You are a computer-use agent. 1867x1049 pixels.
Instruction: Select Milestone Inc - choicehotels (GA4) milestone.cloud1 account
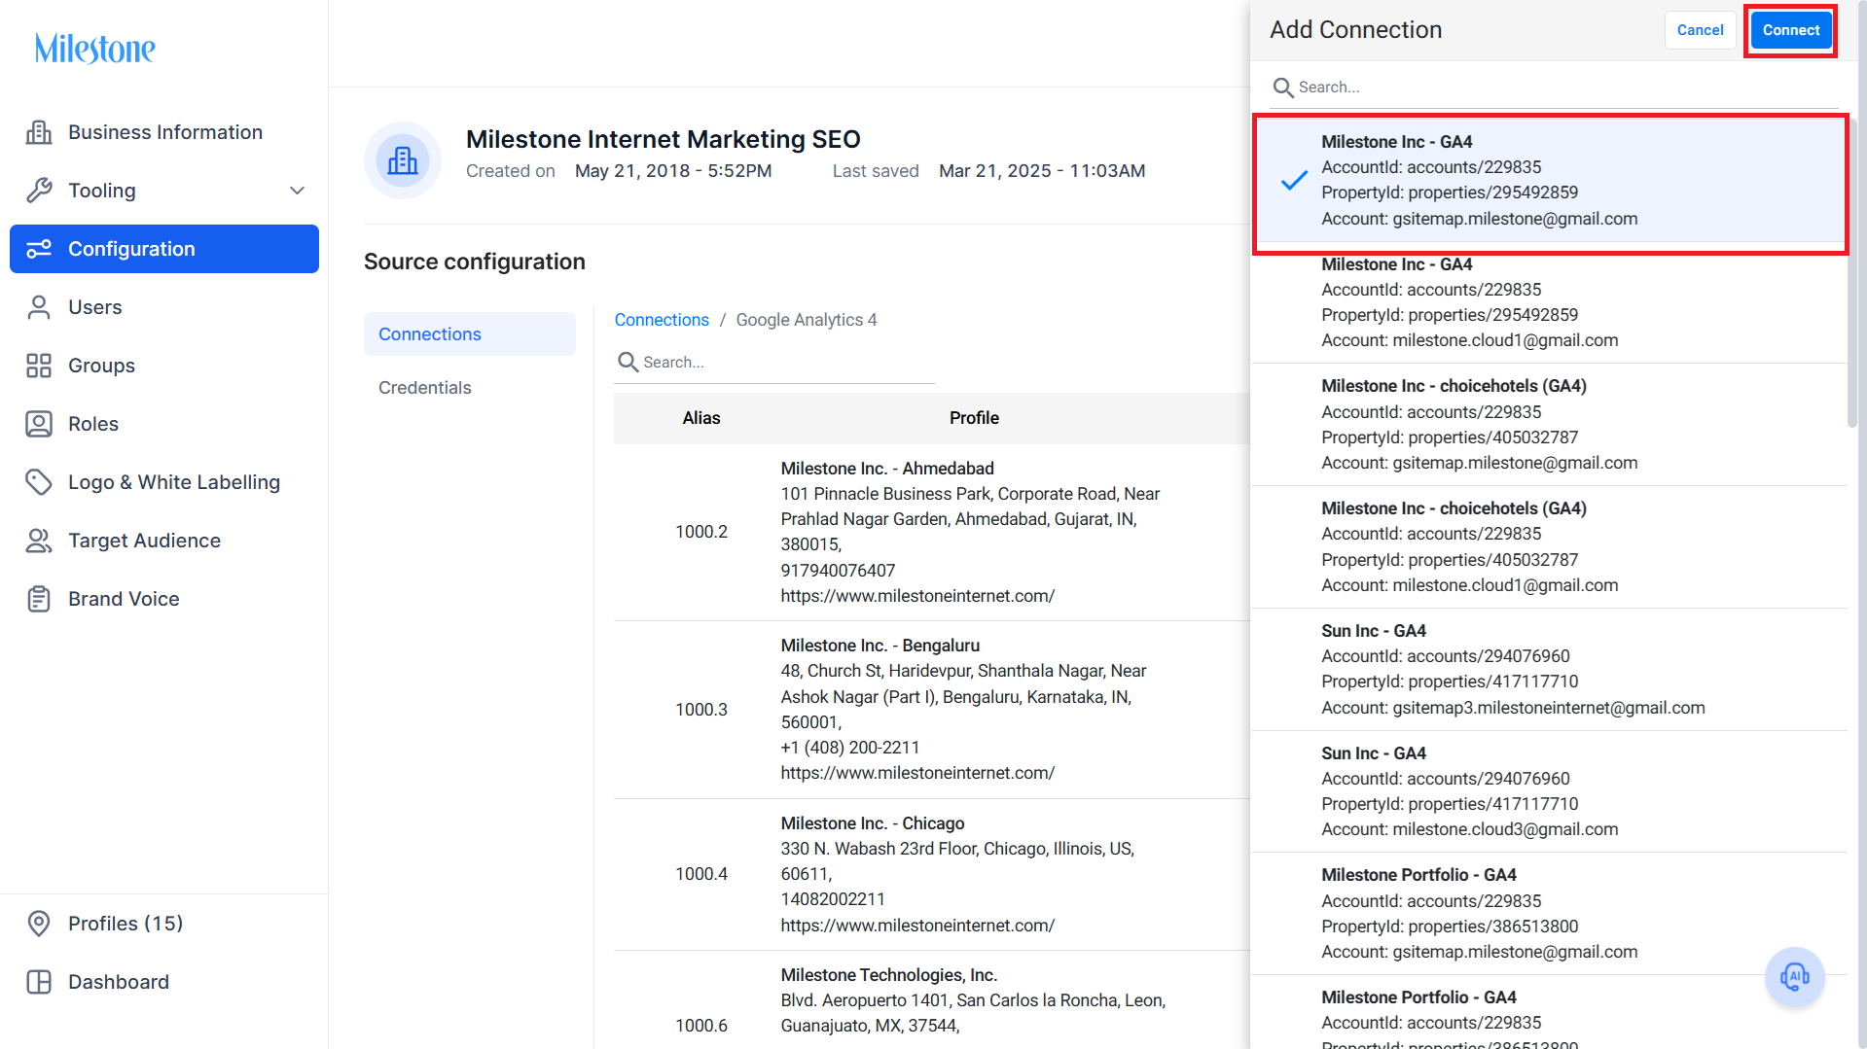[1549, 547]
